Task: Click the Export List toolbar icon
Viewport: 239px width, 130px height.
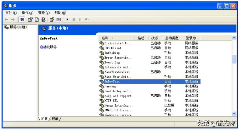Action: (x=43, y=19)
